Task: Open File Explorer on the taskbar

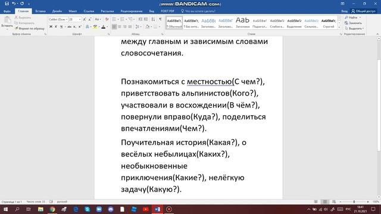Action: [x=40, y=209]
